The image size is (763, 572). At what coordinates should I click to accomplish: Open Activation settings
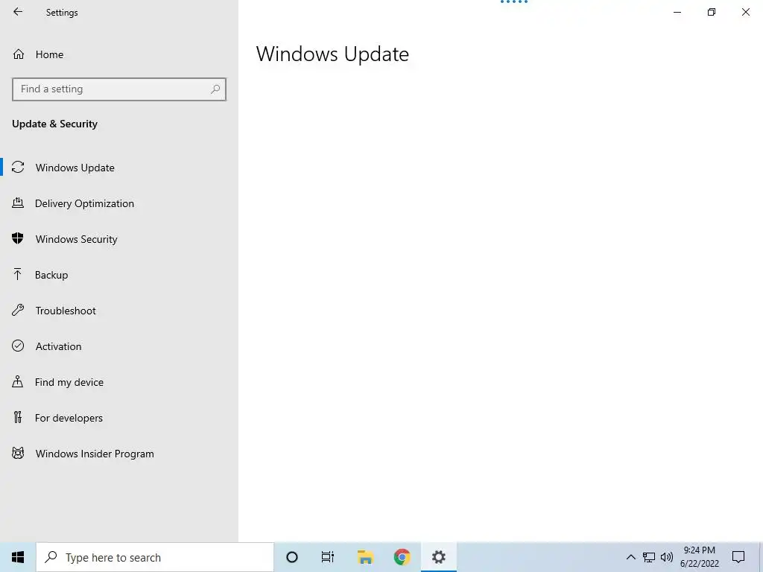[119, 346]
